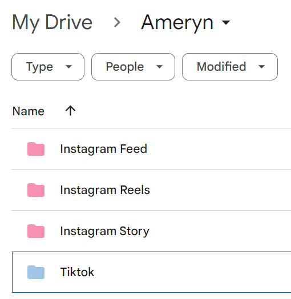The image size is (291, 299).
Task: Click the pink Instagram Feed folder icon
Action: pyautogui.click(x=36, y=149)
